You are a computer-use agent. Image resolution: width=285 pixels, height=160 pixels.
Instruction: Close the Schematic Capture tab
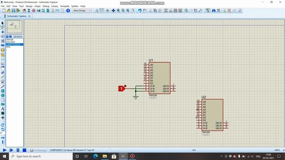[29, 16]
